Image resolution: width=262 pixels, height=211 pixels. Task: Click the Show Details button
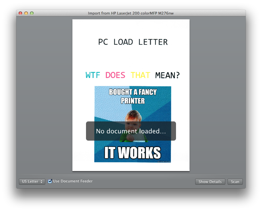point(210,181)
